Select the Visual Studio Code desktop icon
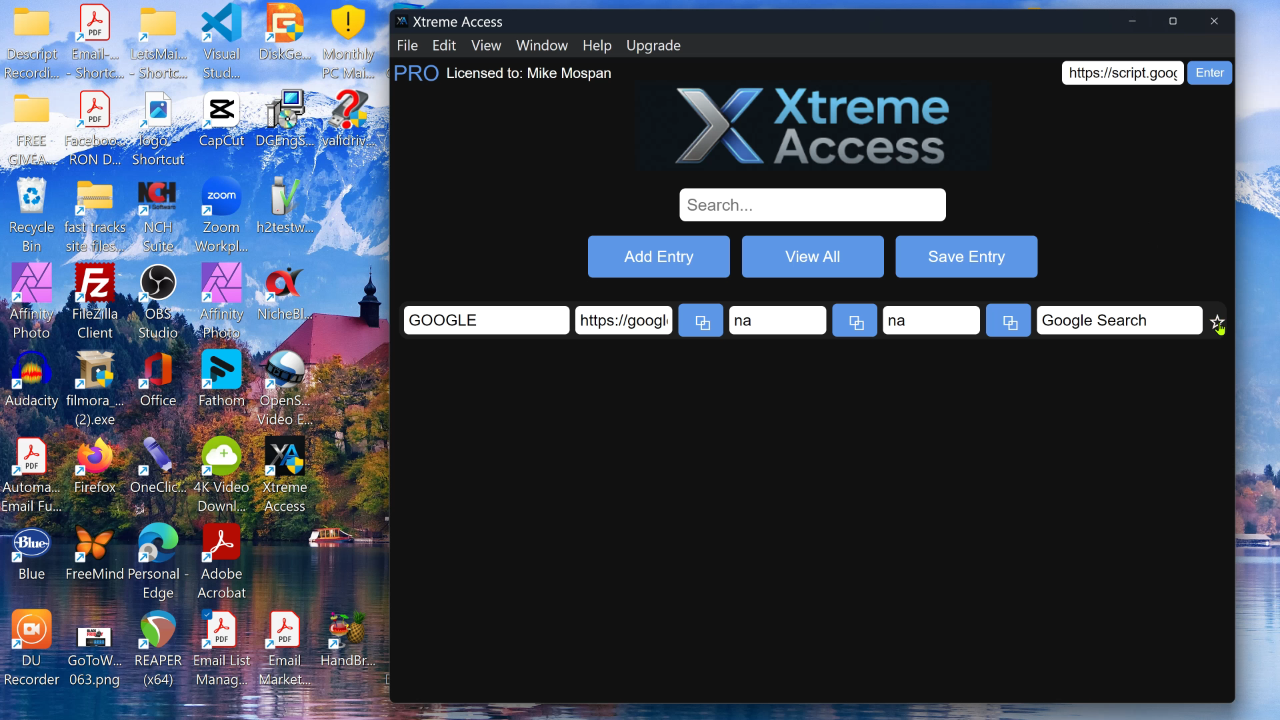Image resolution: width=1280 pixels, height=720 pixels. (x=221, y=41)
